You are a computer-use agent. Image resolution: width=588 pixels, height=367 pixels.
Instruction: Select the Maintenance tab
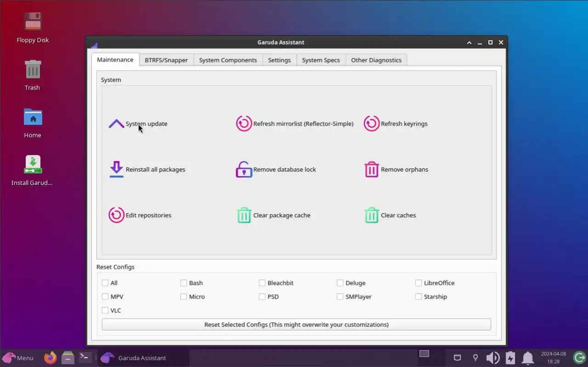click(115, 60)
